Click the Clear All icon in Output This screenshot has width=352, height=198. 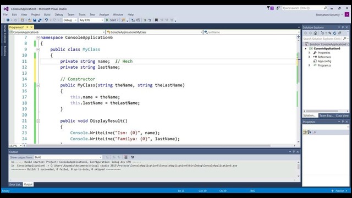click(126, 157)
